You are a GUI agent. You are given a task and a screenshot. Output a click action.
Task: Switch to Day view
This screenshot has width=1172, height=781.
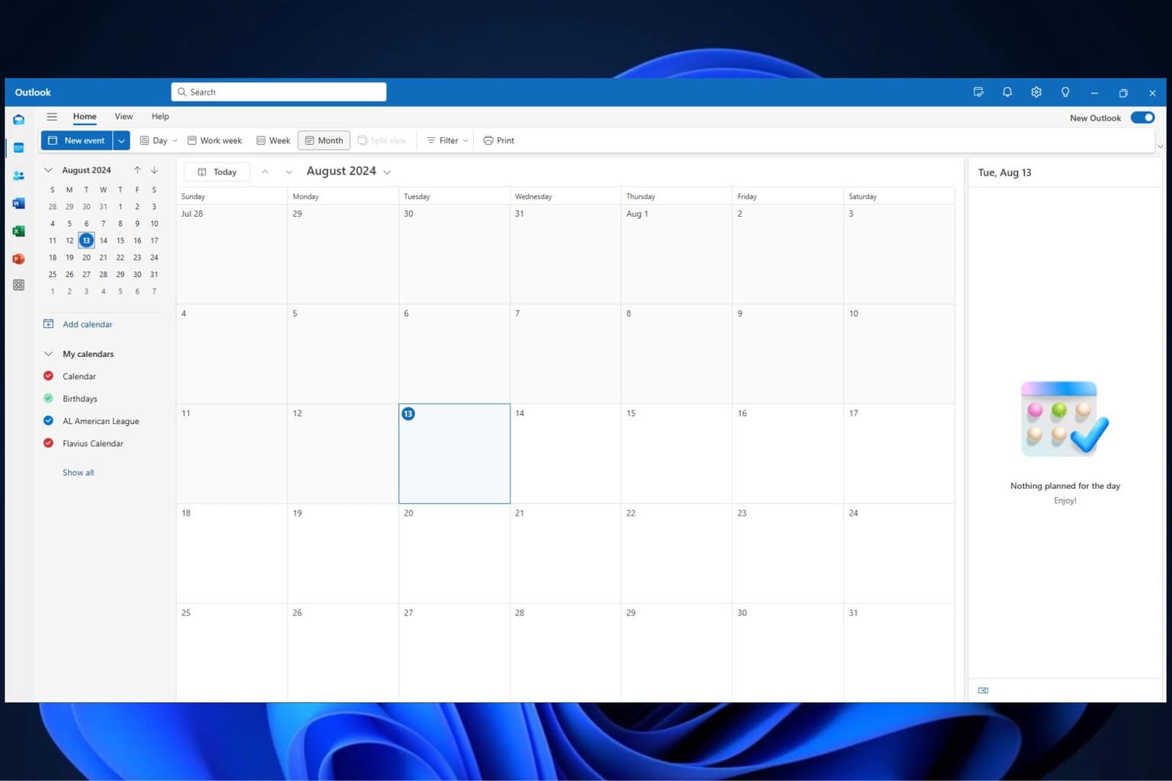[x=154, y=140]
